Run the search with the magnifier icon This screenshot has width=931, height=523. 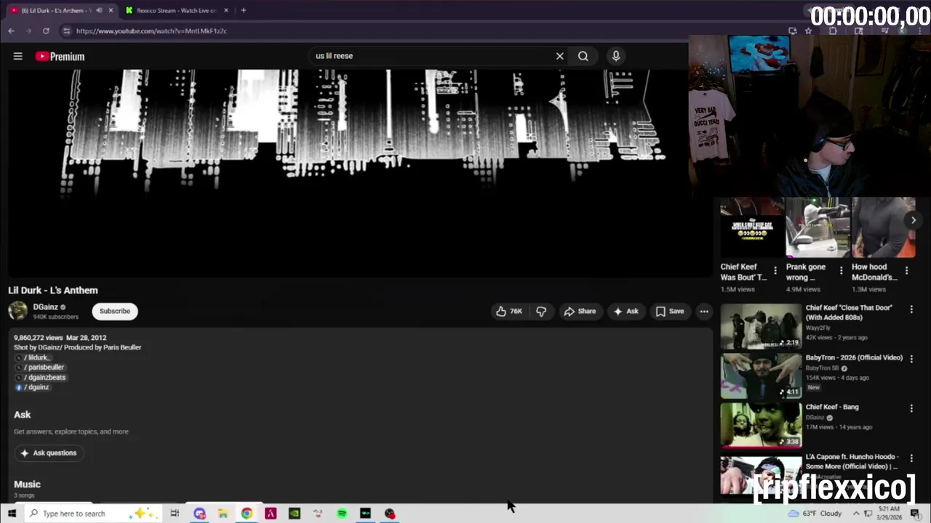(583, 56)
